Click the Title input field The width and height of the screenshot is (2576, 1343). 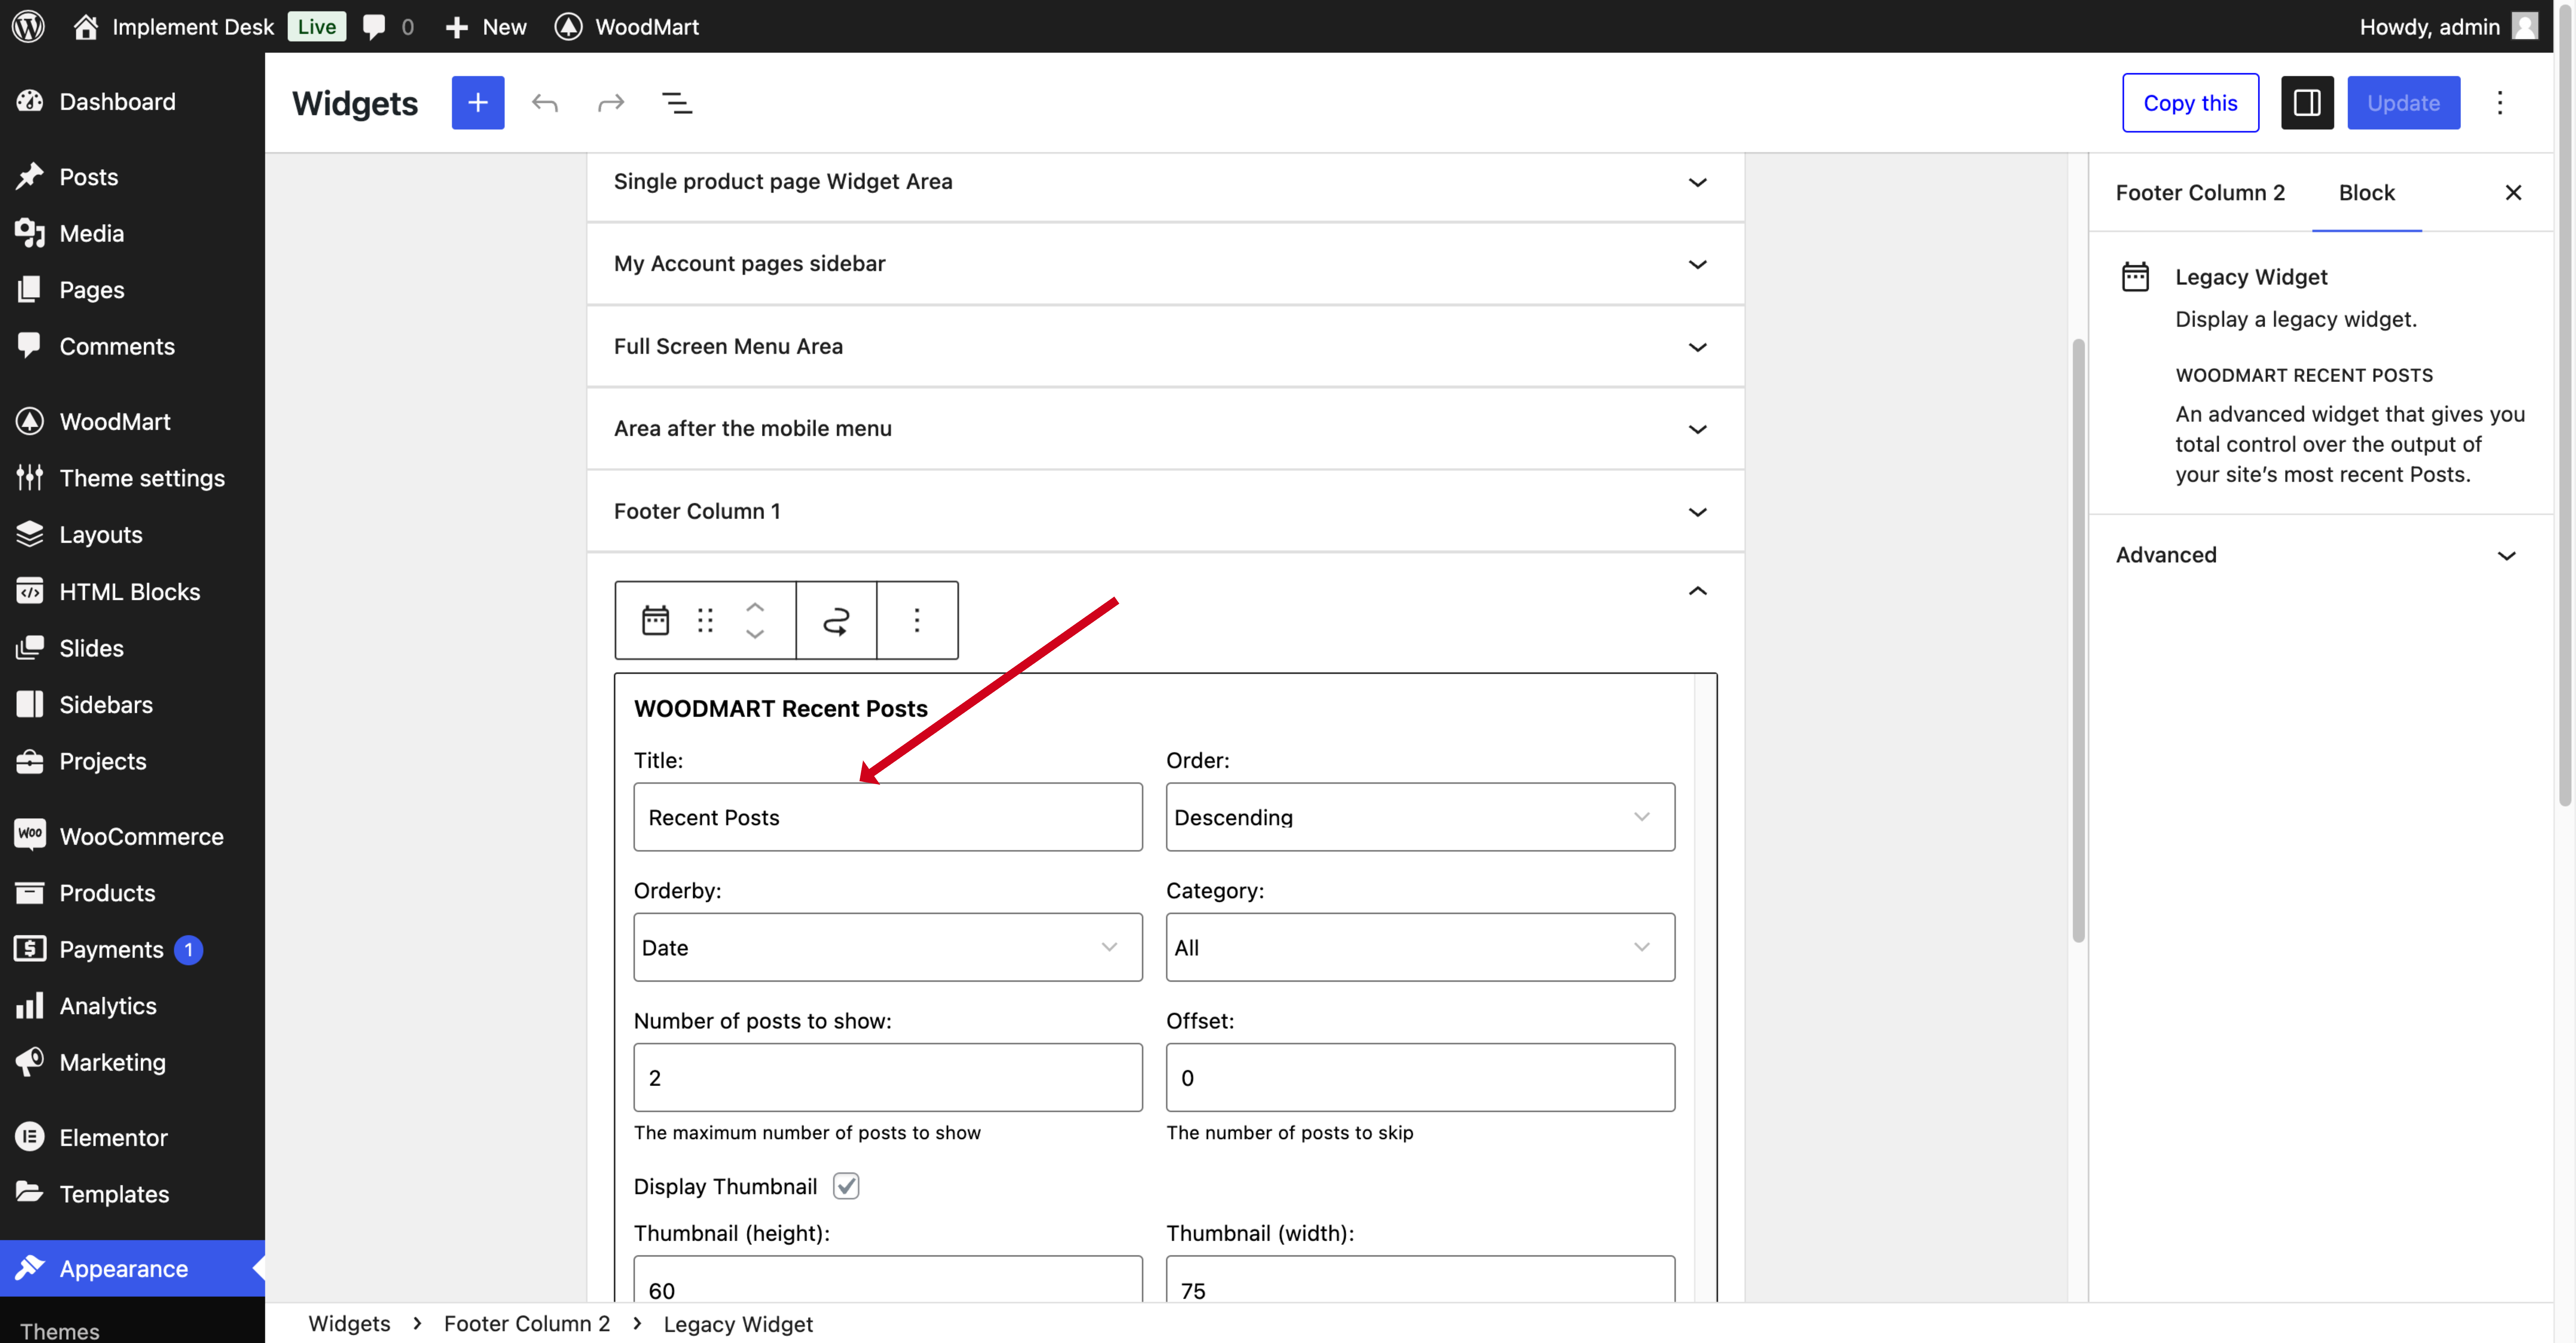coord(888,817)
